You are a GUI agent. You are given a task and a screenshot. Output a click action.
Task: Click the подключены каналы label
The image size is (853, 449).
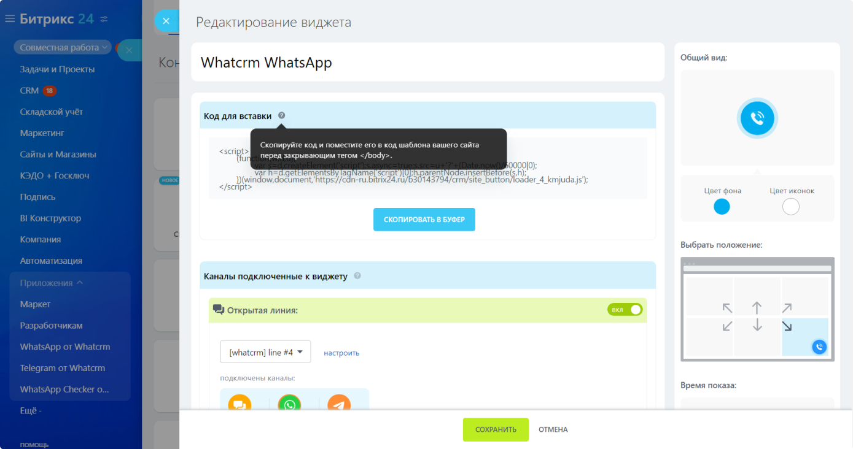pyautogui.click(x=257, y=378)
